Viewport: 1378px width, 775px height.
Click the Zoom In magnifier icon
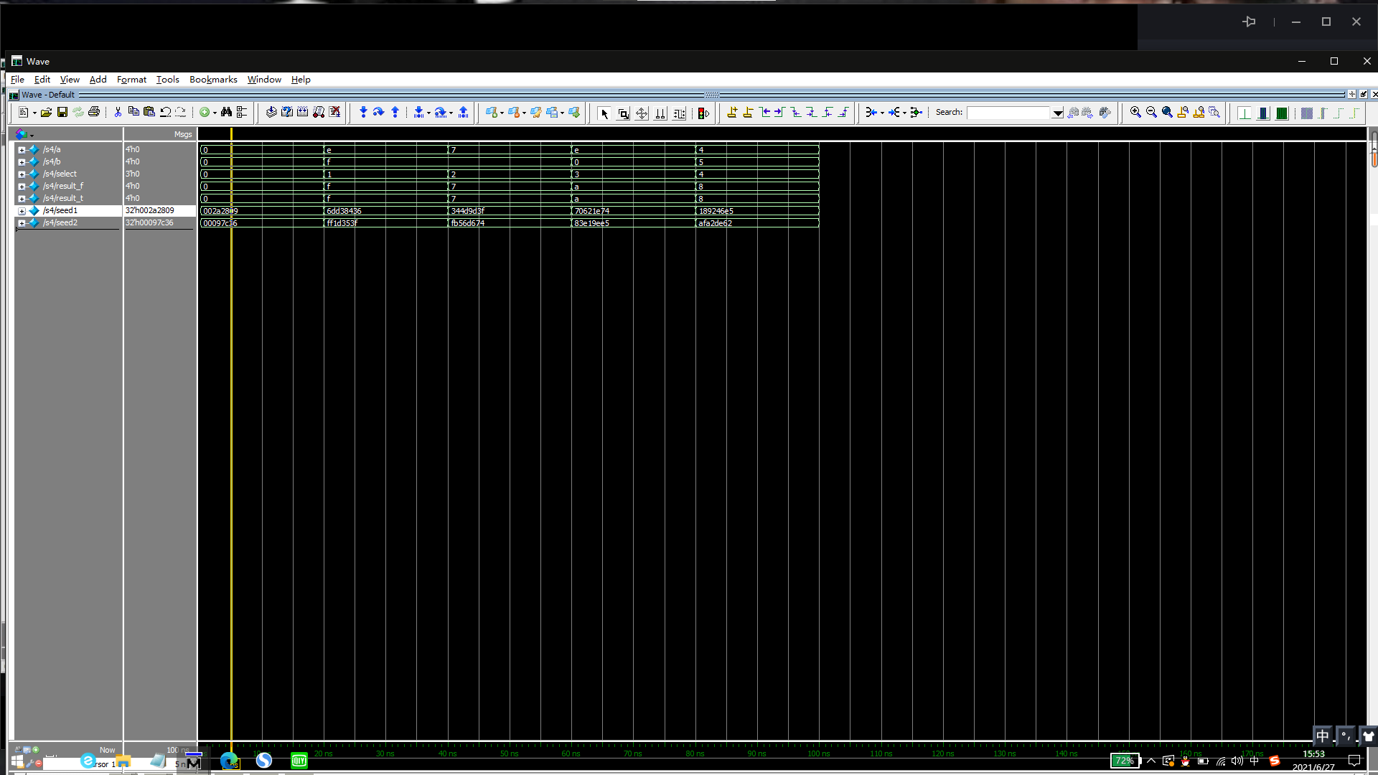click(x=1135, y=112)
